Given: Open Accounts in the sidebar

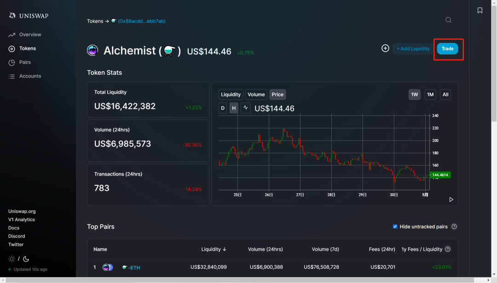Looking at the screenshot, I should click(30, 76).
